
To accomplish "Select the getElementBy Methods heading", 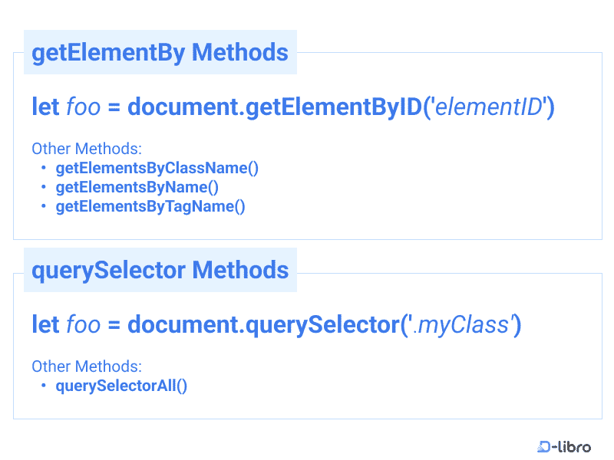I will point(160,53).
